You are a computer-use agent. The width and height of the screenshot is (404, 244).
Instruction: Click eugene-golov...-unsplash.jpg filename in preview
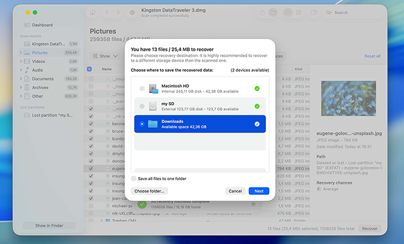[349, 133]
